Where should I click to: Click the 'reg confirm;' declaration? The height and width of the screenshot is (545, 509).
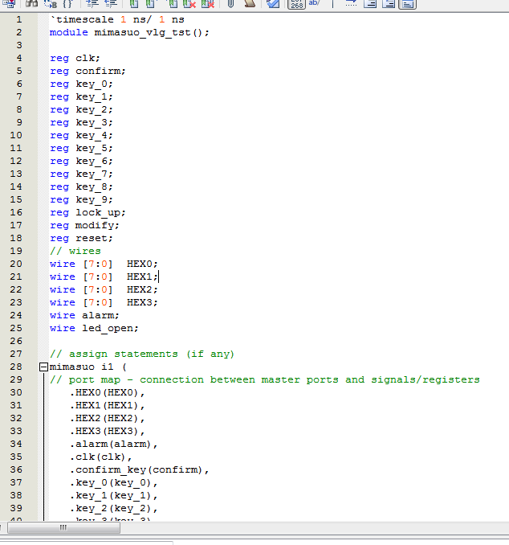pos(88,71)
